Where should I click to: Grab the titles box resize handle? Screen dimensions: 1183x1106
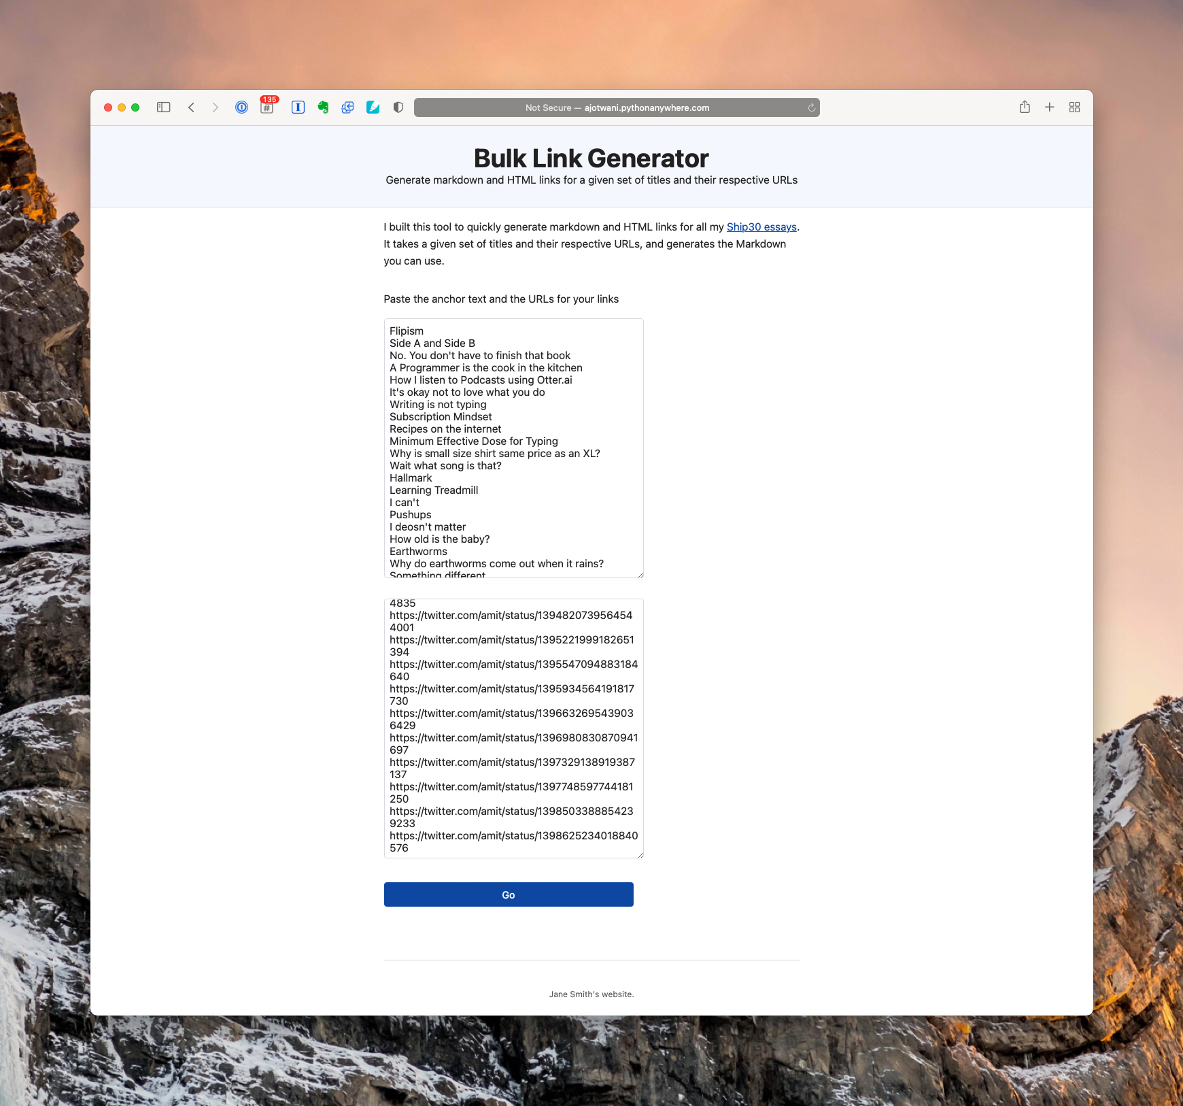(640, 574)
